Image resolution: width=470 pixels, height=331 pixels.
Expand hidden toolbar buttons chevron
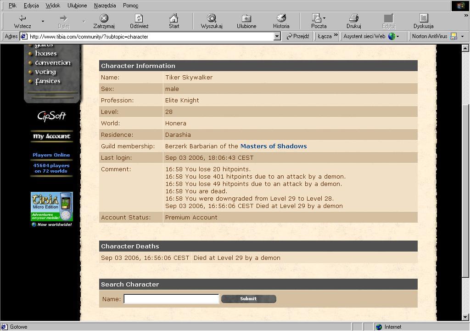pos(466,16)
